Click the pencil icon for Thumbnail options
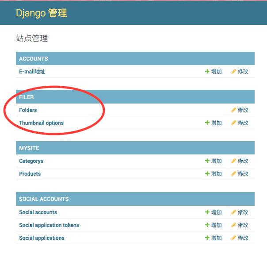Image resolution: width=267 pixels, height=254 pixels. pos(233,123)
